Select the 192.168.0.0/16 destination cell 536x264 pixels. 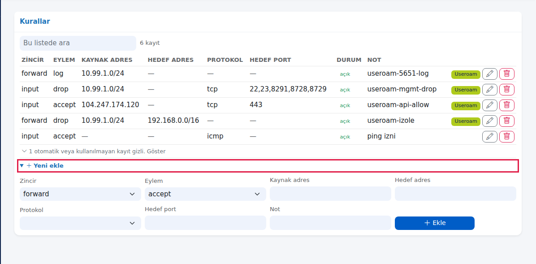pos(173,121)
